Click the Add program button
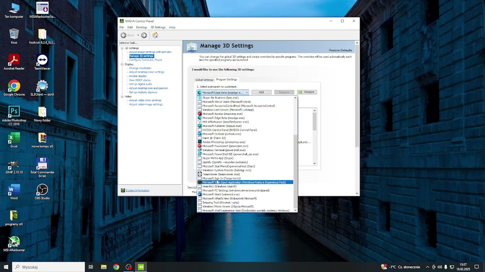This screenshot has height=272, width=485. click(261, 92)
